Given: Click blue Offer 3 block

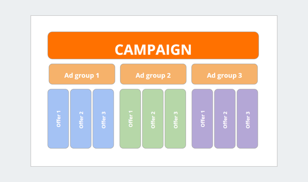Looking at the screenshot, I should (x=103, y=119).
